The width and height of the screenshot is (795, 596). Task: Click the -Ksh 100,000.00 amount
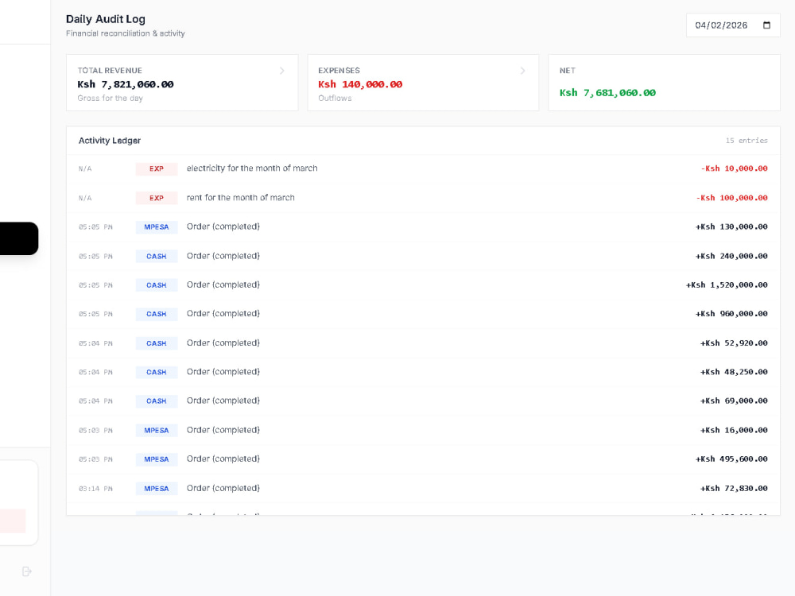(x=731, y=198)
